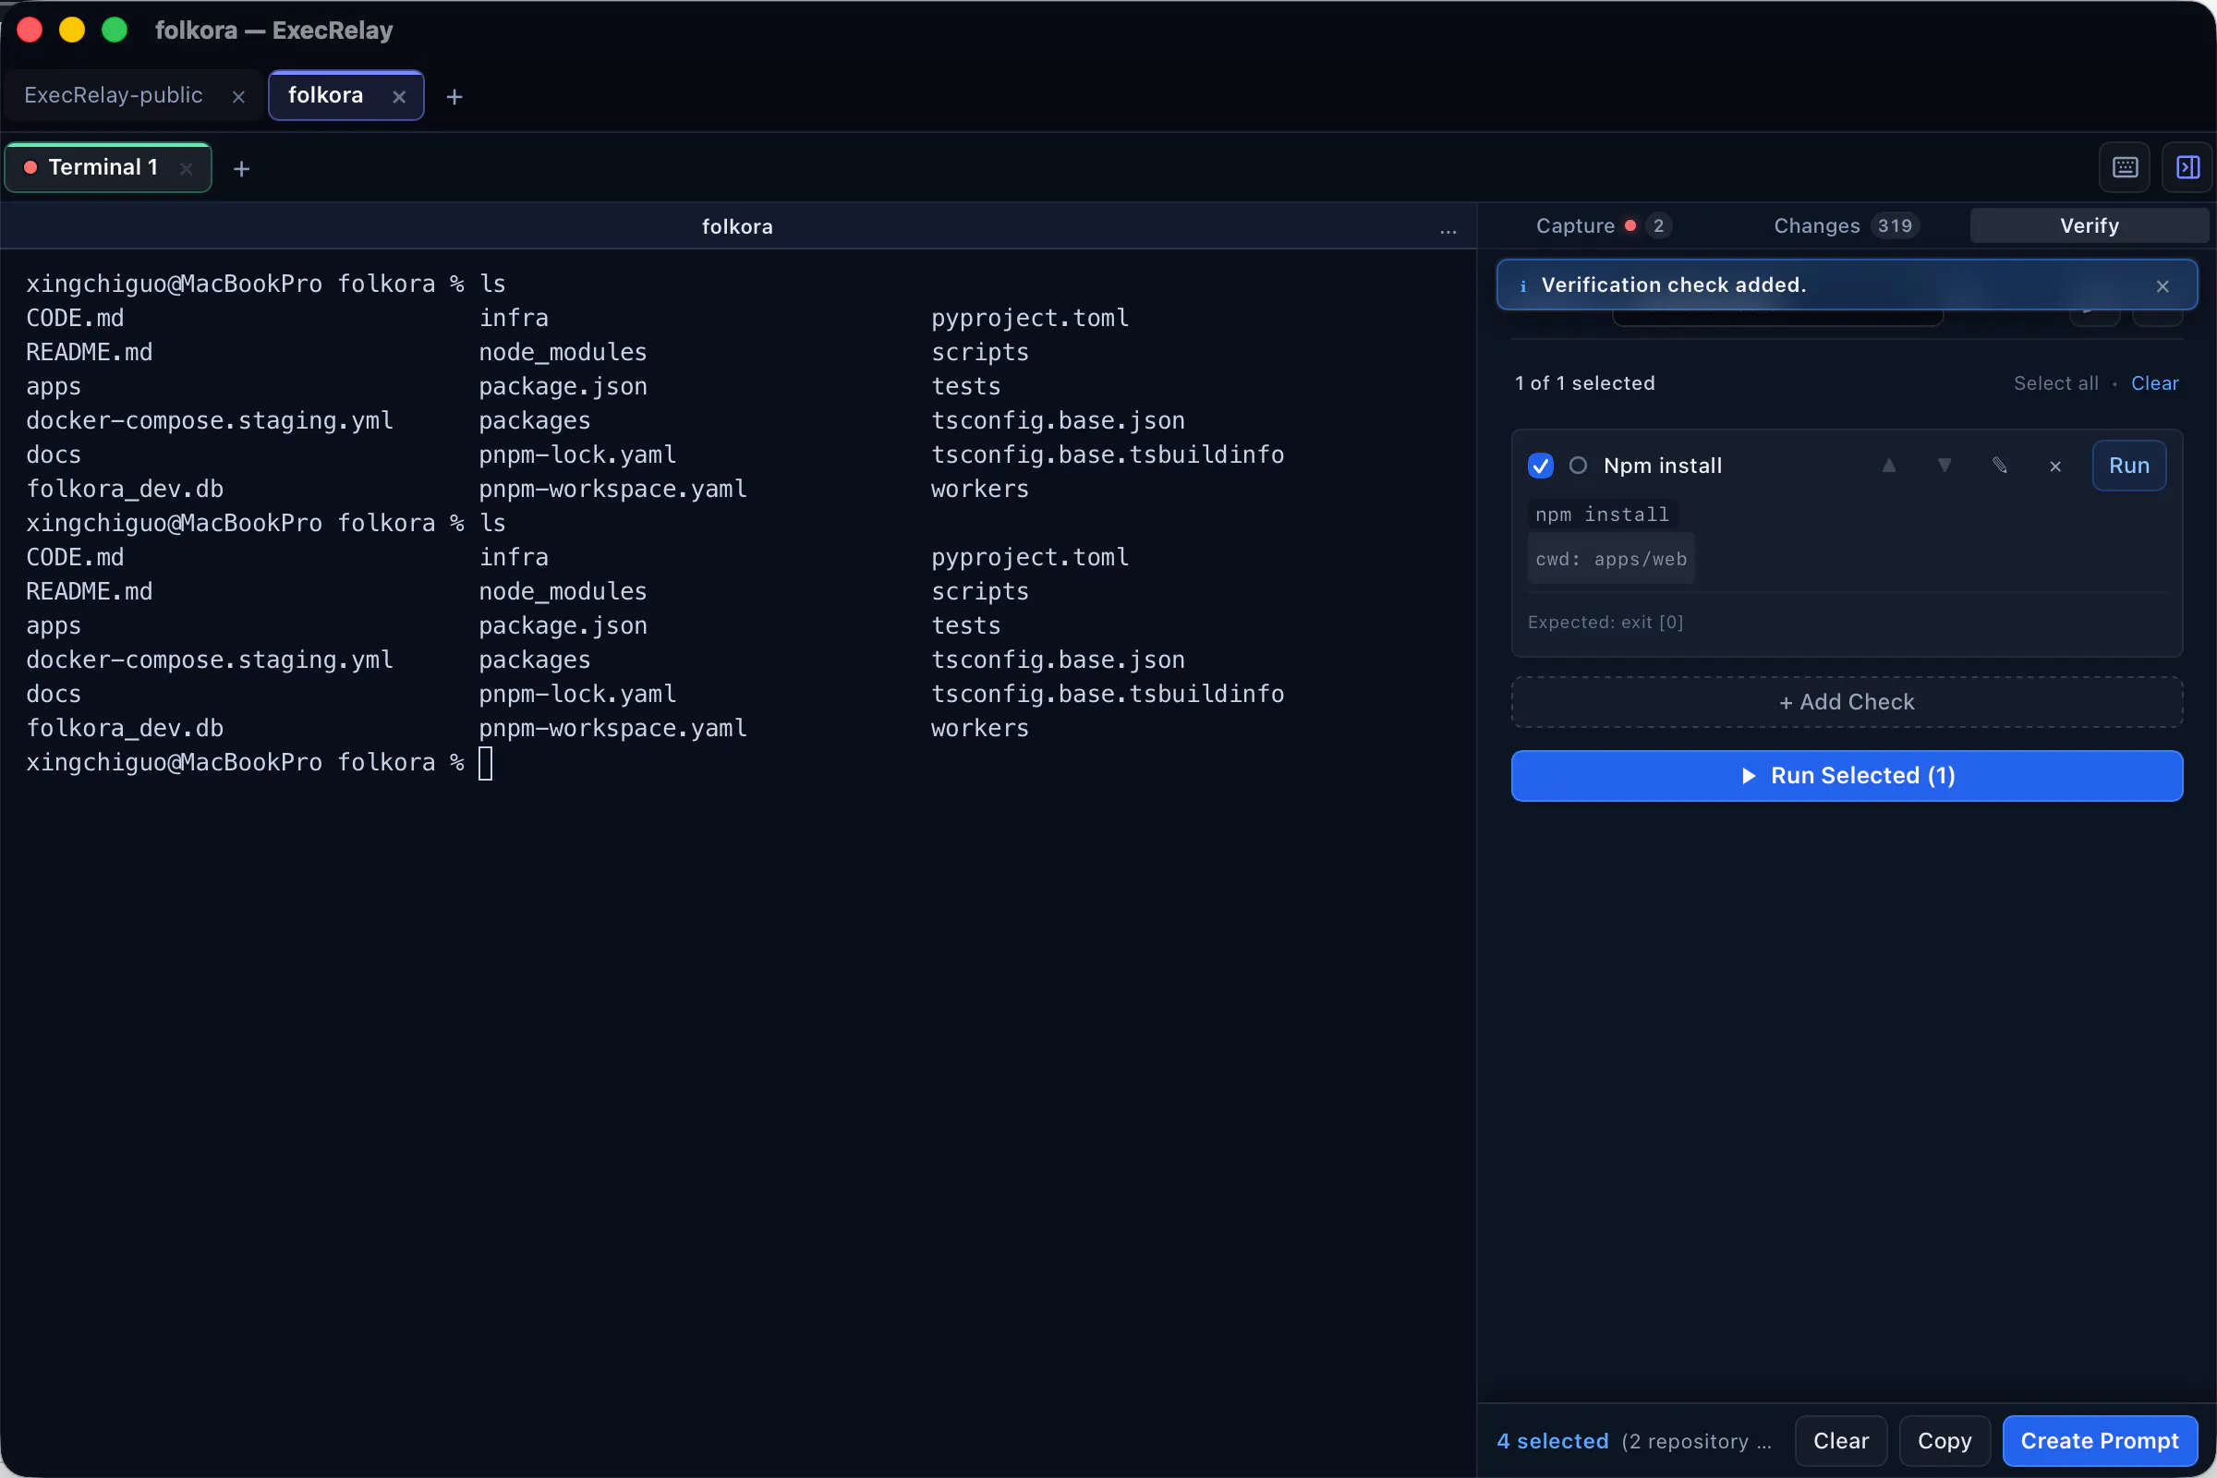Screen dimensions: 2217x1478
Task: Click Create Prompt button
Action: pyautogui.click(x=2099, y=1441)
